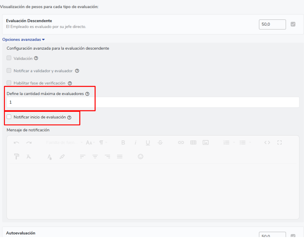Insert a link using the chain icon

181,143
